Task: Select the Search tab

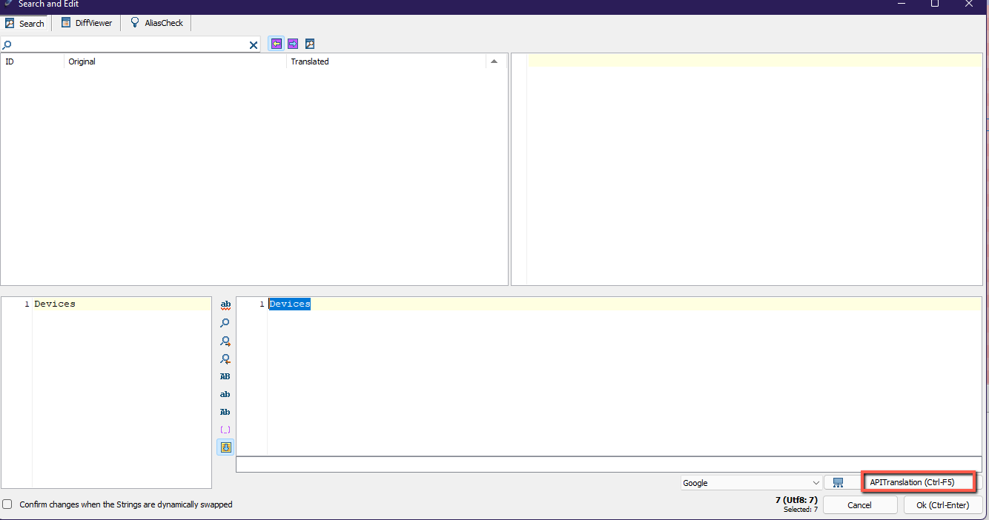Action: click(x=24, y=23)
